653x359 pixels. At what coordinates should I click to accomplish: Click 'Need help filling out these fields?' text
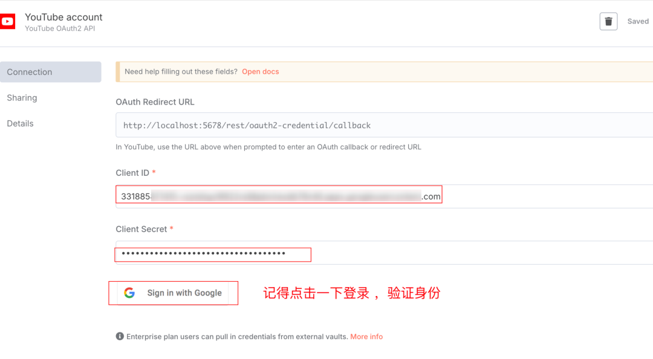[x=181, y=72]
